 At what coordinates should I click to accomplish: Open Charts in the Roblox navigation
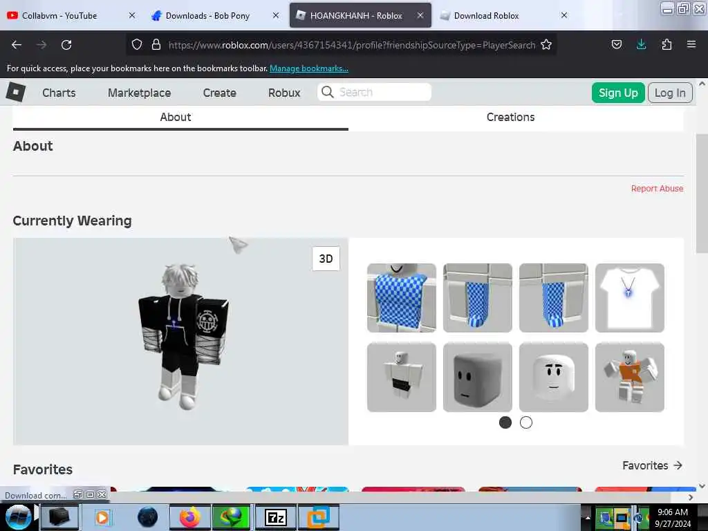click(59, 93)
